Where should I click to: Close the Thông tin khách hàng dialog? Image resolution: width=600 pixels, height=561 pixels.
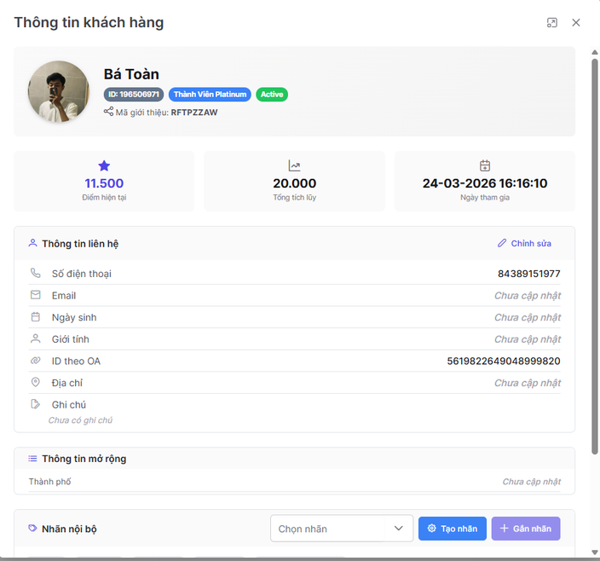point(575,22)
